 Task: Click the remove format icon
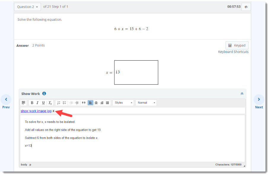pyautogui.click(x=50, y=103)
